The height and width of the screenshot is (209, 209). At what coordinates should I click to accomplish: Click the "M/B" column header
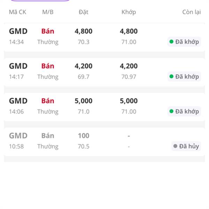point(48,12)
